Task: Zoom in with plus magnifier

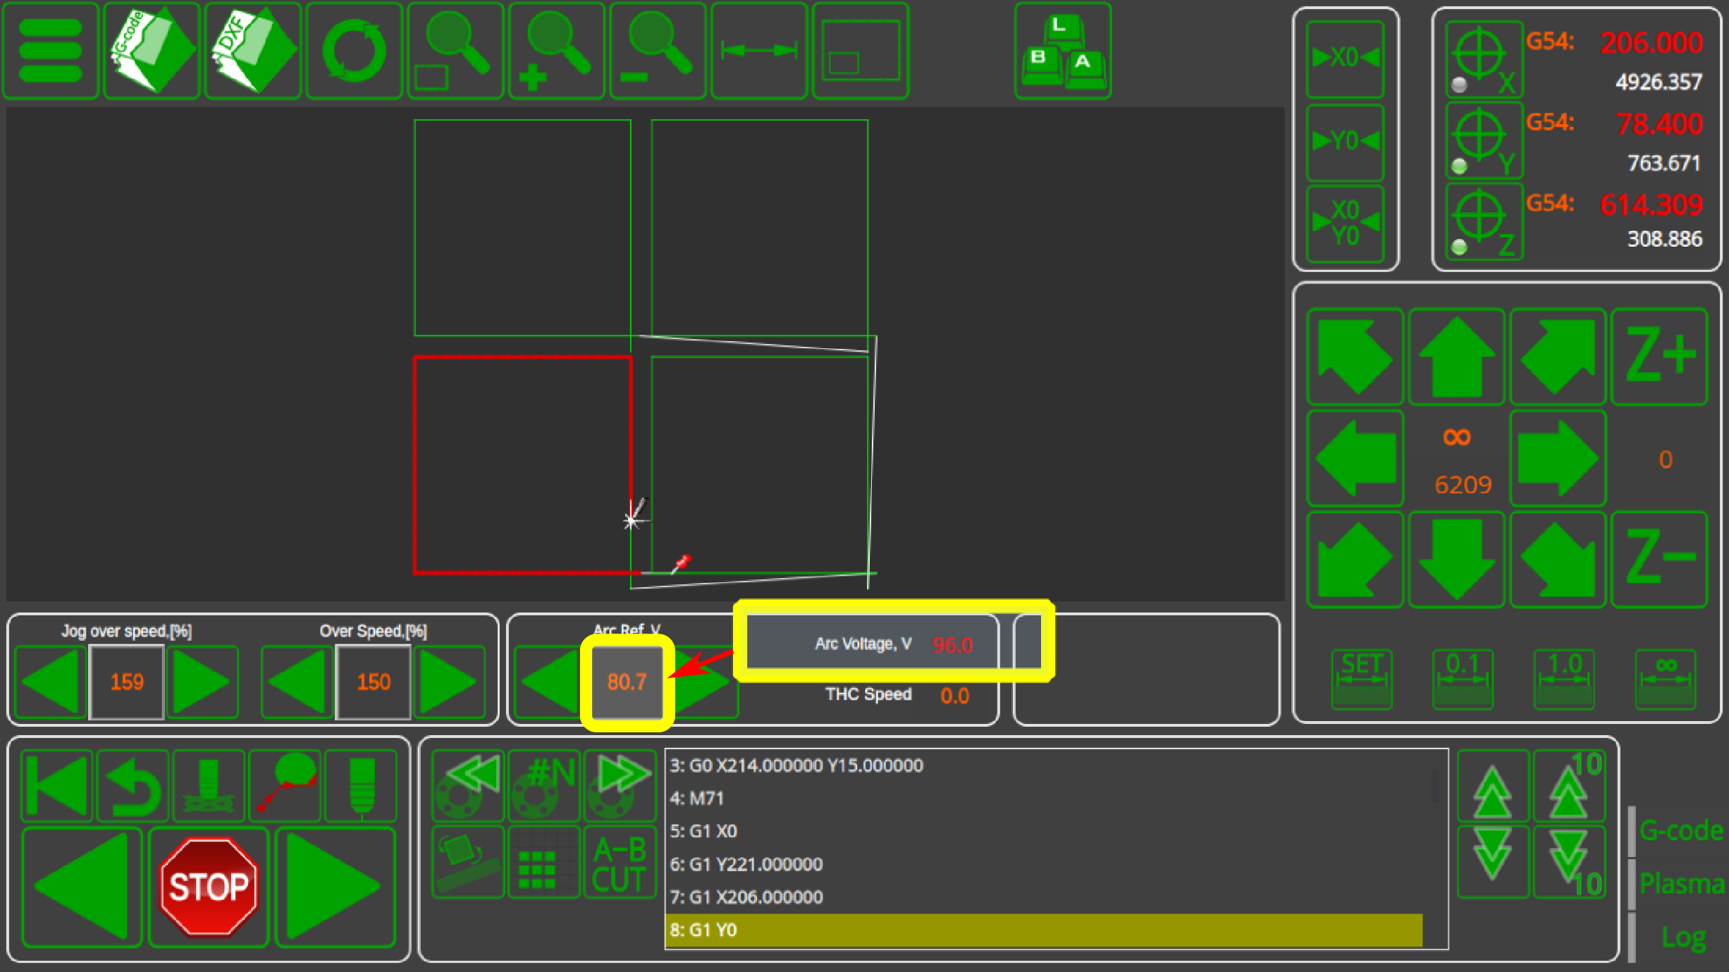Action: point(556,51)
